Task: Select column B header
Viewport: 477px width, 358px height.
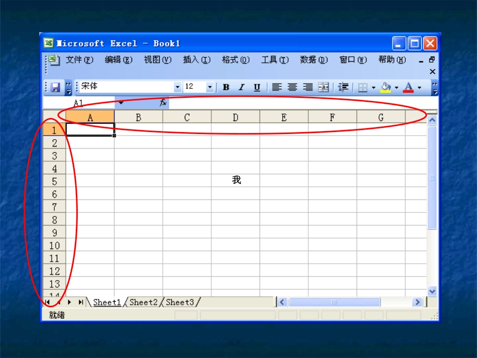Action: click(139, 117)
